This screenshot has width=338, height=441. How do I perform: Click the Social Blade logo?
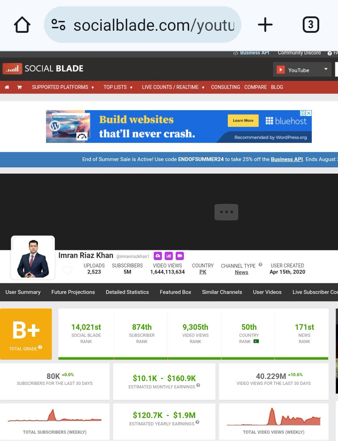(43, 68)
